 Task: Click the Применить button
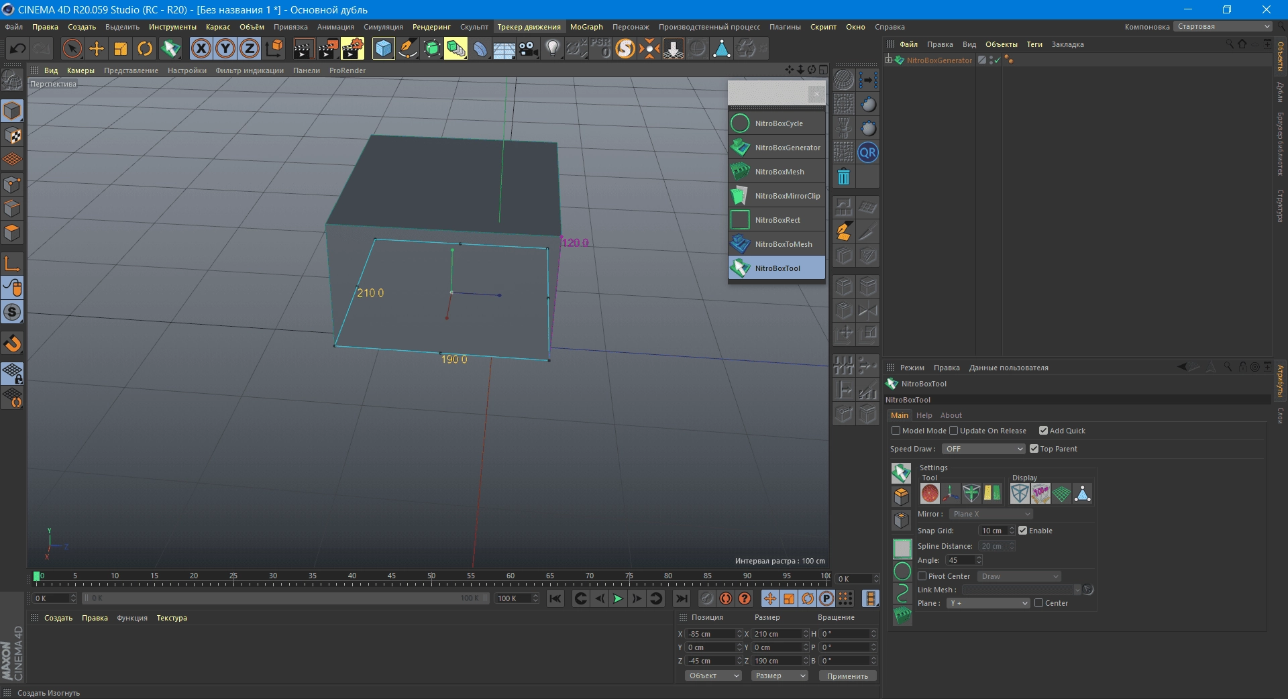coord(847,676)
